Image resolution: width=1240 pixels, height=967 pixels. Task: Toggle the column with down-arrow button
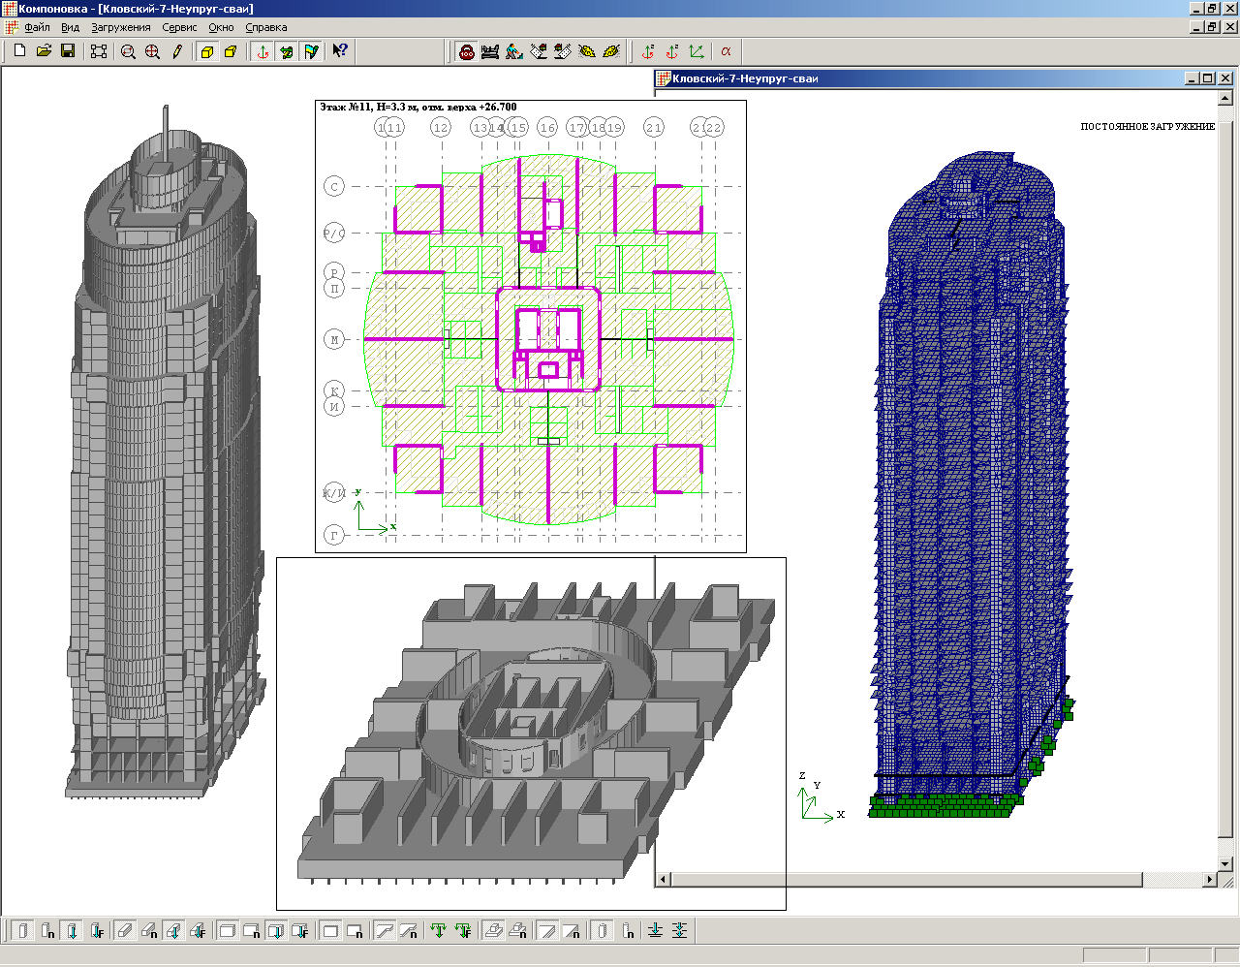pos(73,931)
